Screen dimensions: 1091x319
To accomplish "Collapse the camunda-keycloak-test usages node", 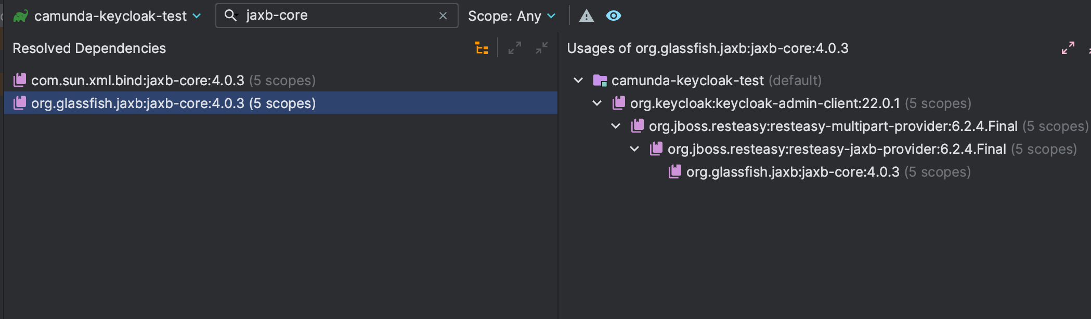I will click(x=578, y=81).
